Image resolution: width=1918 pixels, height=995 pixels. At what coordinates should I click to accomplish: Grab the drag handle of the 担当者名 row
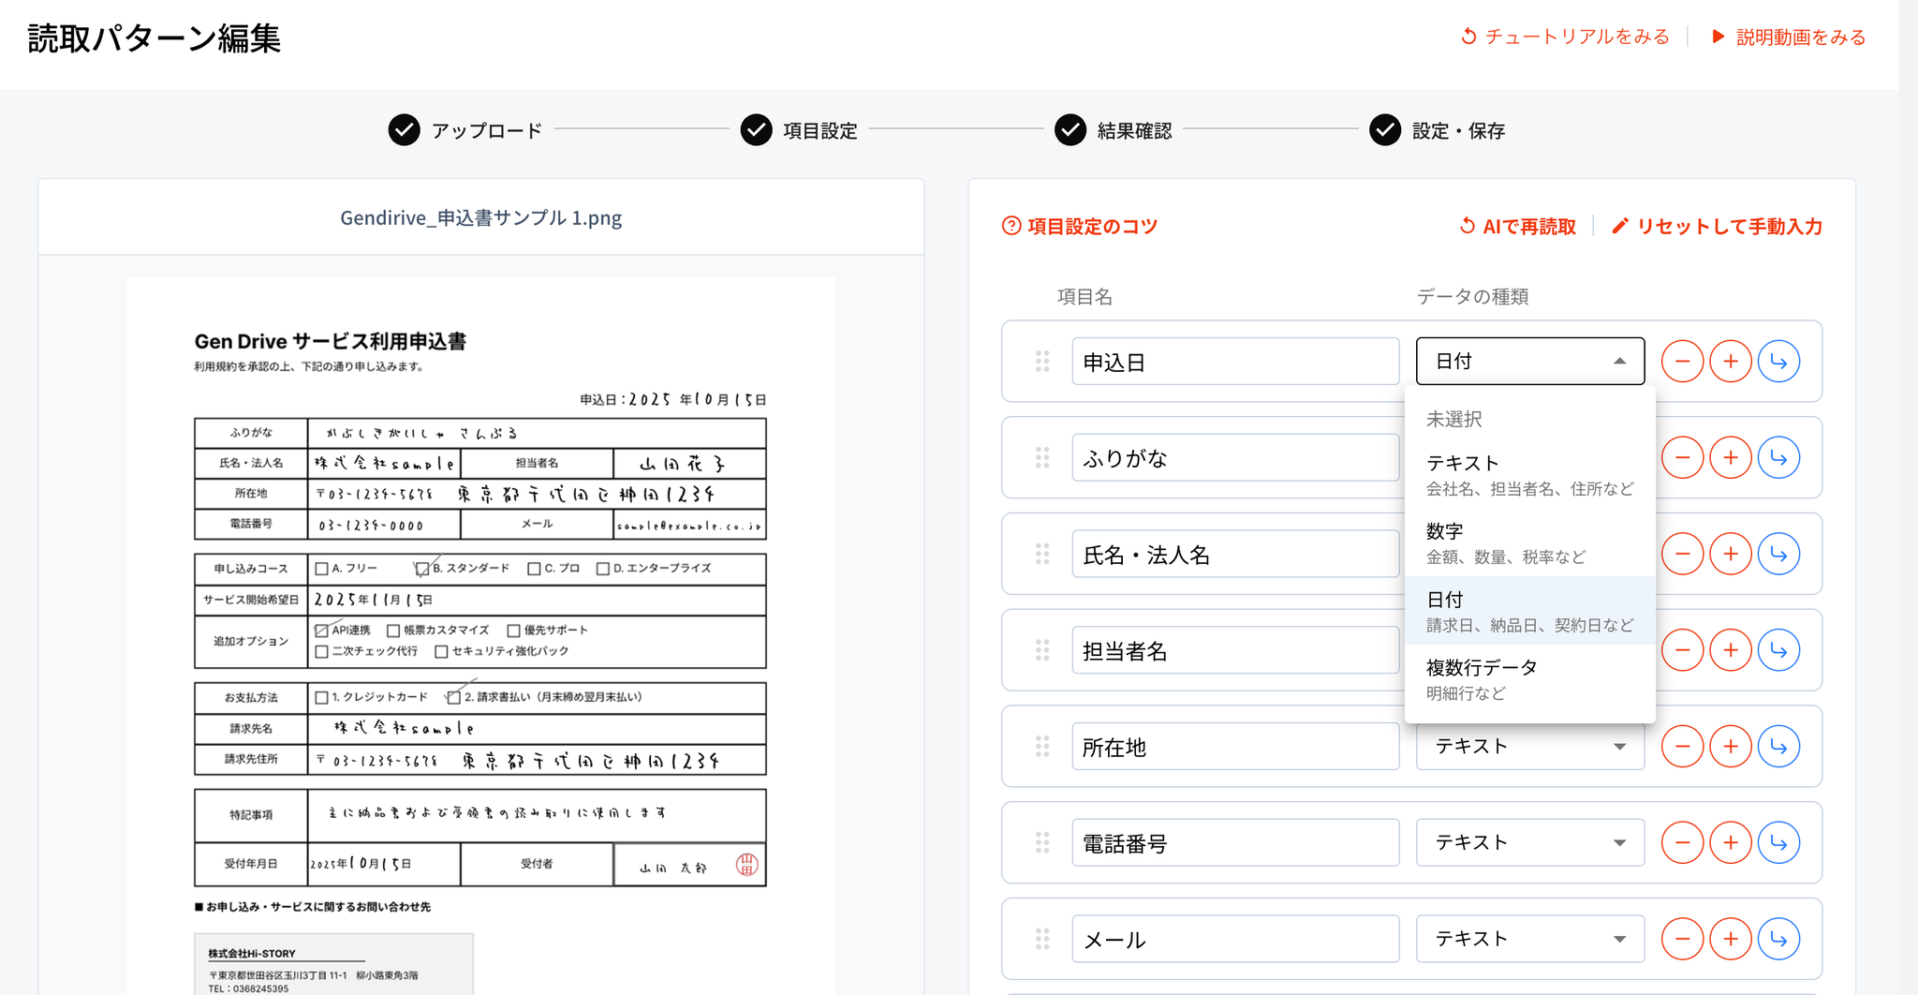[1041, 650]
